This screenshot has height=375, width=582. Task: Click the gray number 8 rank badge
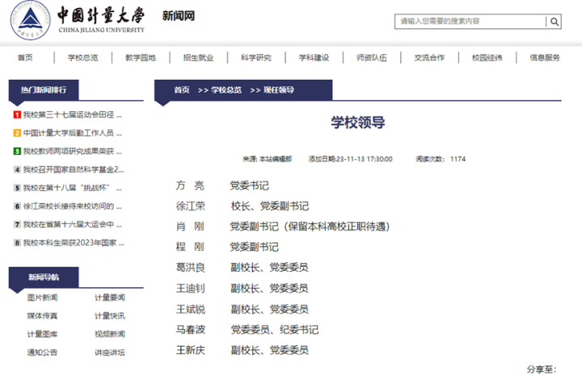pyautogui.click(x=17, y=243)
